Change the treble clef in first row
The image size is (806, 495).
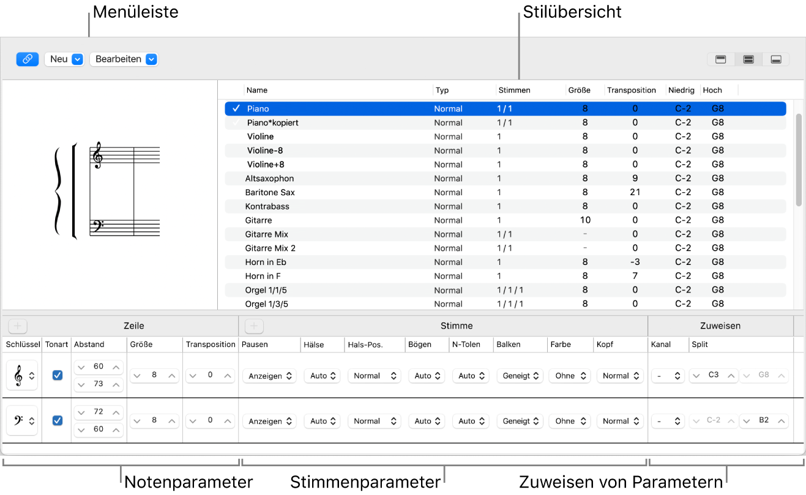click(x=22, y=376)
